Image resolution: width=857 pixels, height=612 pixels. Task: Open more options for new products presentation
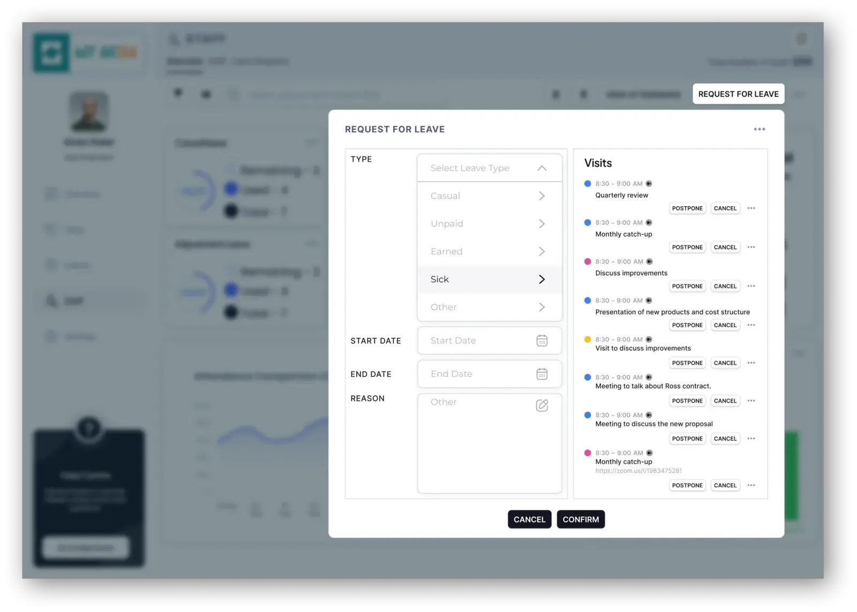coord(751,325)
